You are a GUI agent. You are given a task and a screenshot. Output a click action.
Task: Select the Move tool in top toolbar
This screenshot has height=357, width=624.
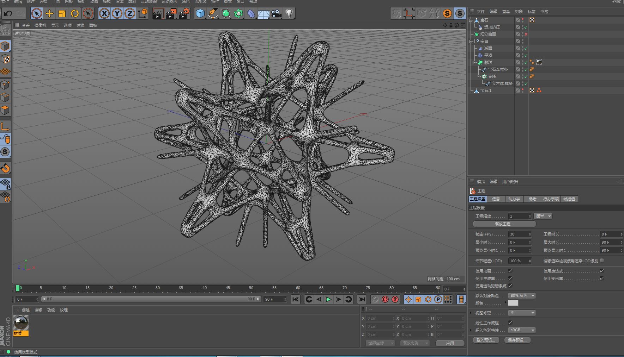pos(49,14)
